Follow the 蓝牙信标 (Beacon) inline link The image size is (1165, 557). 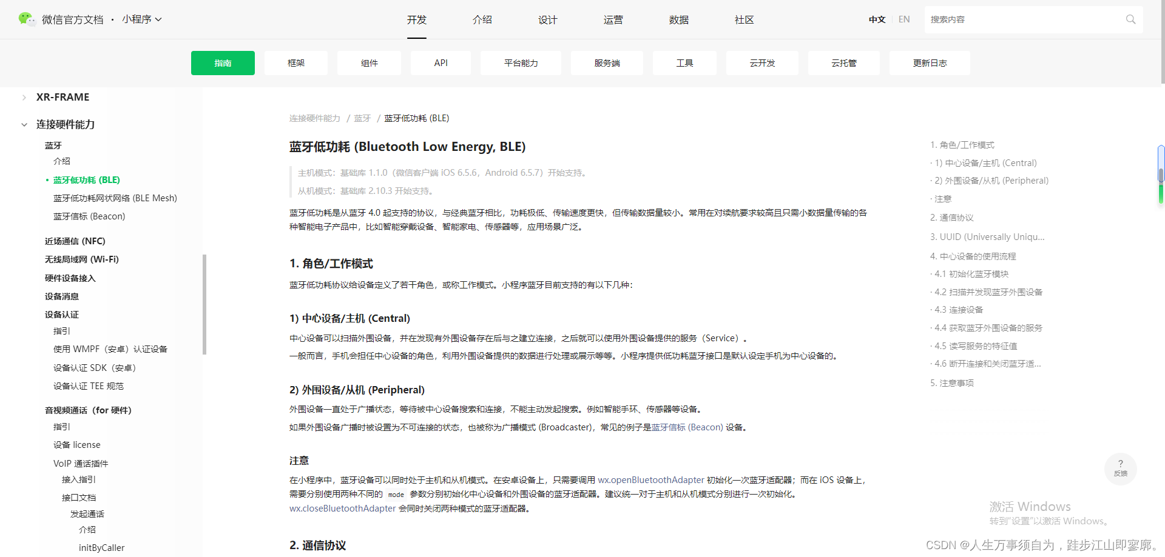pos(687,427)
